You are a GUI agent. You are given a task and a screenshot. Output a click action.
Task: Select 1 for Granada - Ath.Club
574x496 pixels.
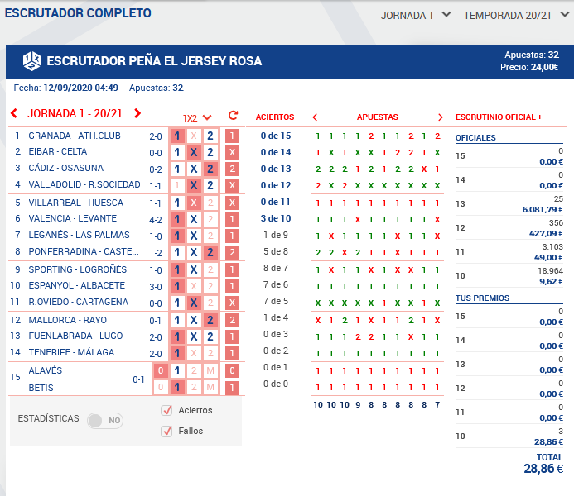tap(177, 136)
